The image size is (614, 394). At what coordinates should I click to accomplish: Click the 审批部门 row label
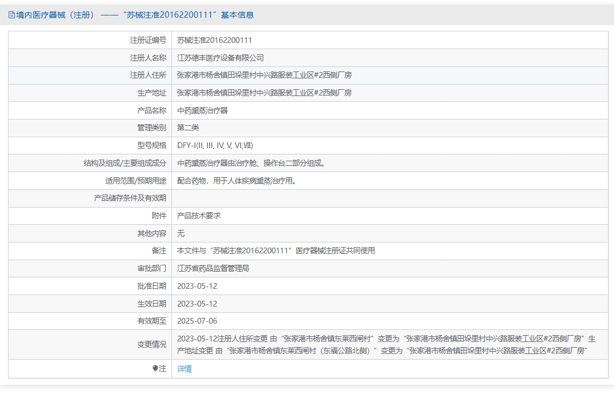click(151, 268)
